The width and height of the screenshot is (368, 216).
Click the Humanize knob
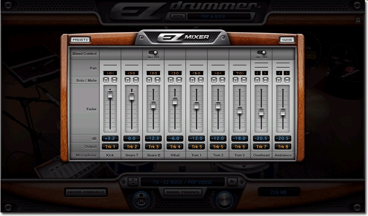click(x=141, y=200)
